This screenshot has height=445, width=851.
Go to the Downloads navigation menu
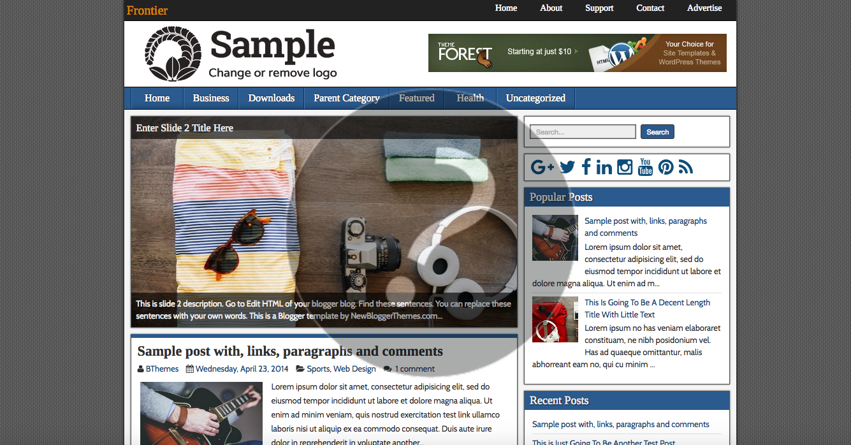click(x=272, y=98)
